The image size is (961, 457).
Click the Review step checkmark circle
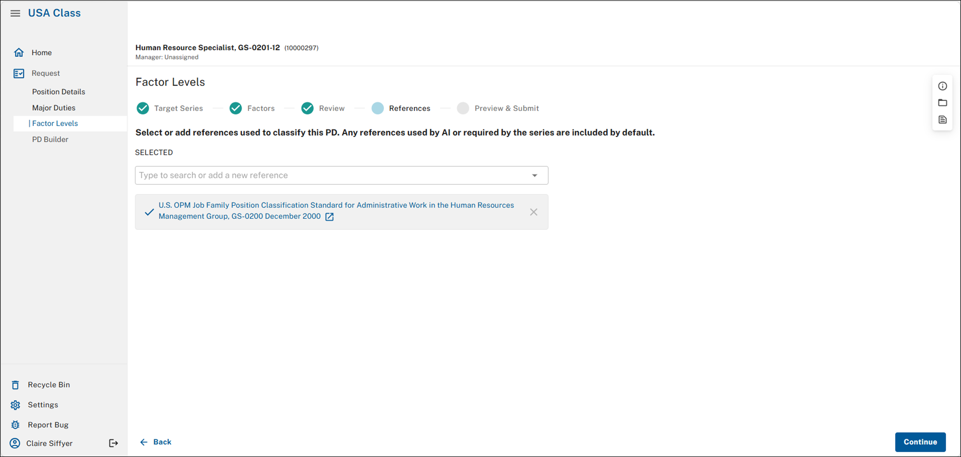point(308,108)
